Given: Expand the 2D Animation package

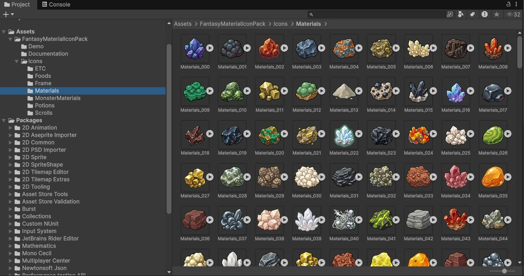Looking at the screenshot, I should coord(10,128).
